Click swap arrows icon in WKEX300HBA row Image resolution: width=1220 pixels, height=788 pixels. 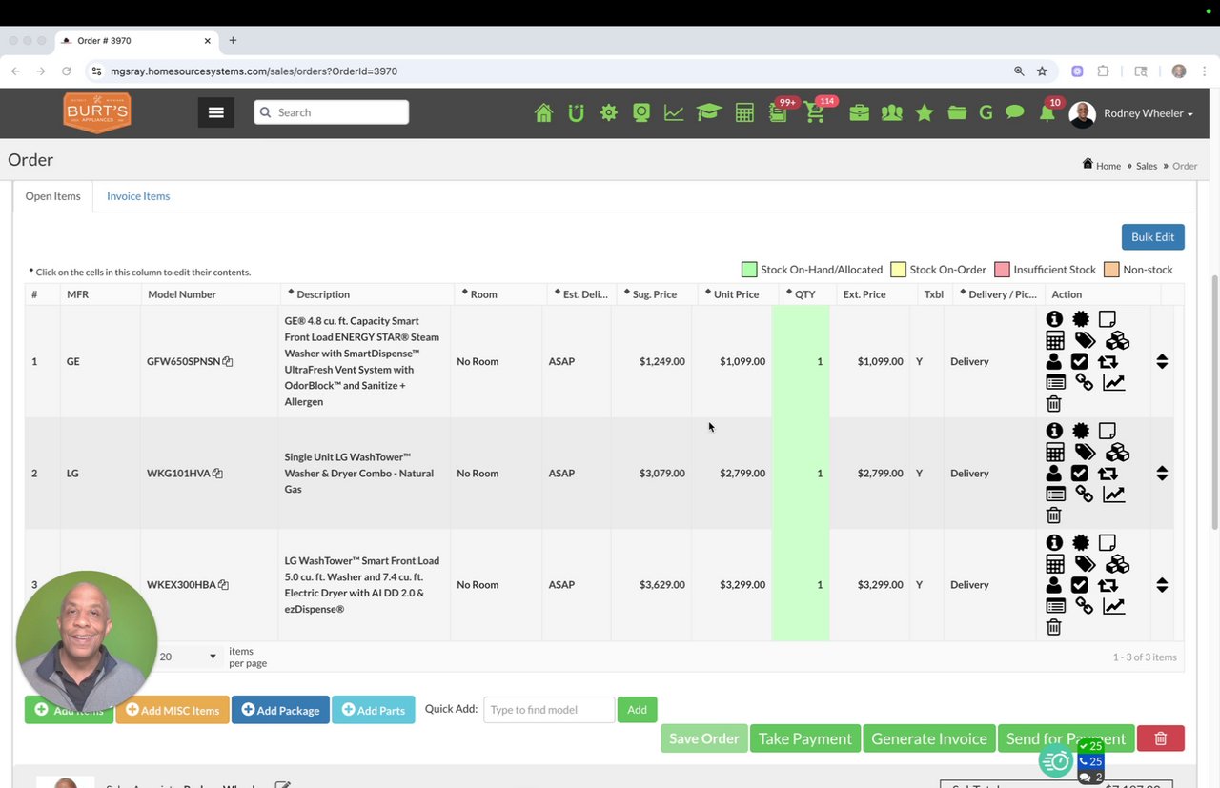1108,584
